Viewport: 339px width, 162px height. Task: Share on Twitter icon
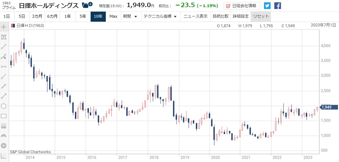tap(267, 6)
